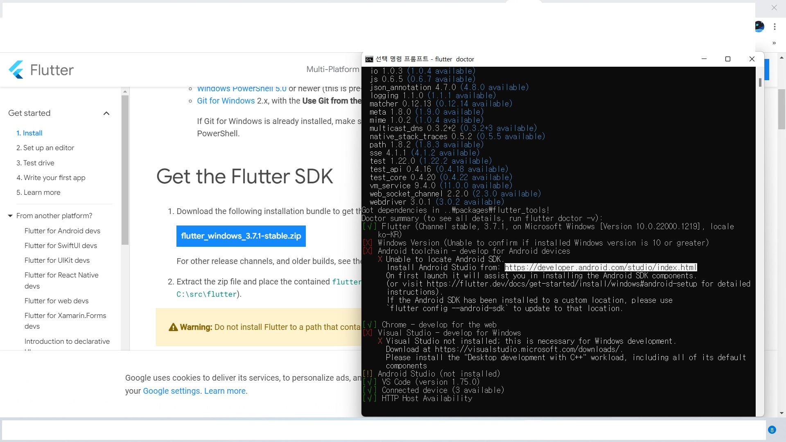The image size is (786, 442).
Task: Open browser three-dot menu
Action: (775, 27)
